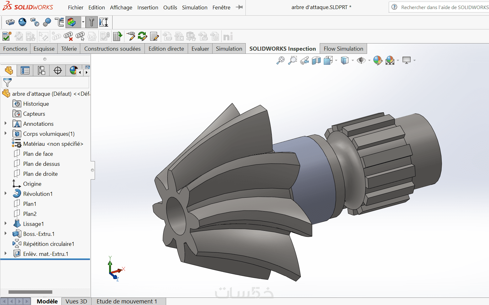The width and height of the screenshot is (489, 305).
Task: Open the Simulation menu in menu bar
Action: point(195,8)
